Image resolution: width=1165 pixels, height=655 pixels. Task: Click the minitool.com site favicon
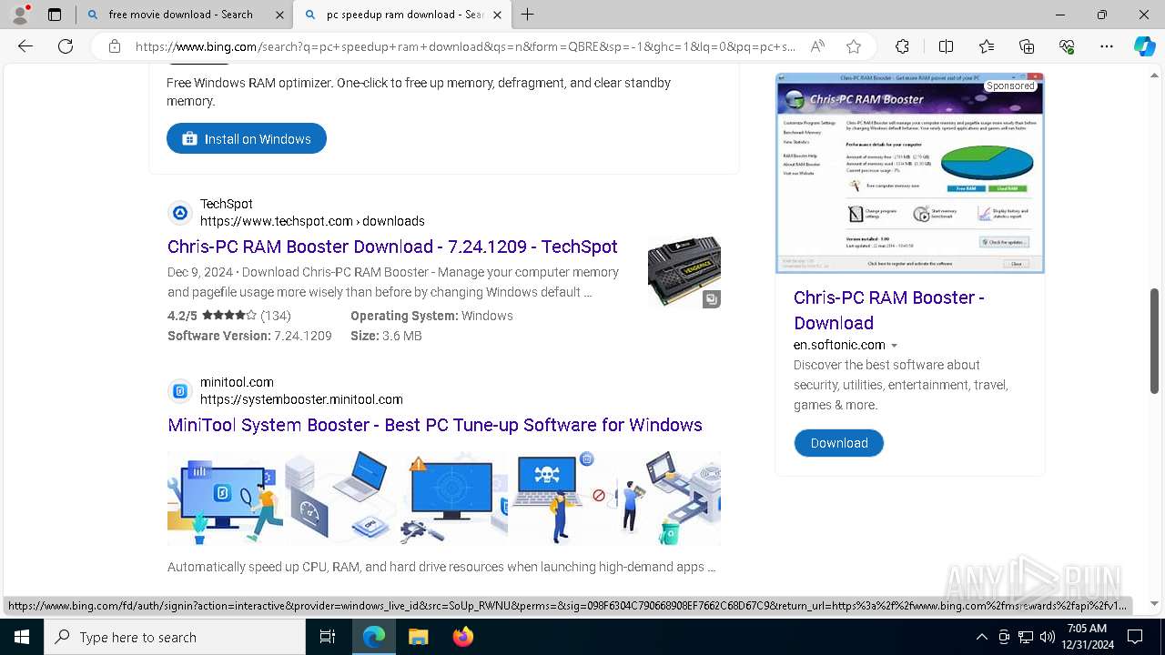pos(180,391)
